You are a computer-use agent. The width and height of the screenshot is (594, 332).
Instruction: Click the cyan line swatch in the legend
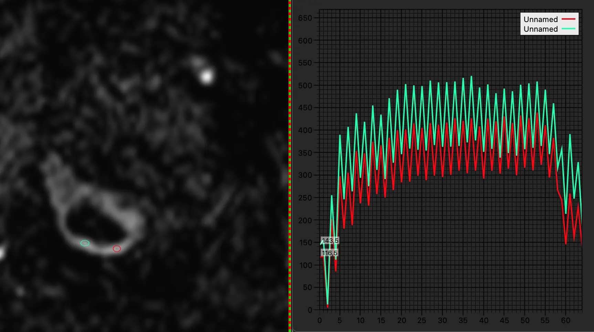568,29
